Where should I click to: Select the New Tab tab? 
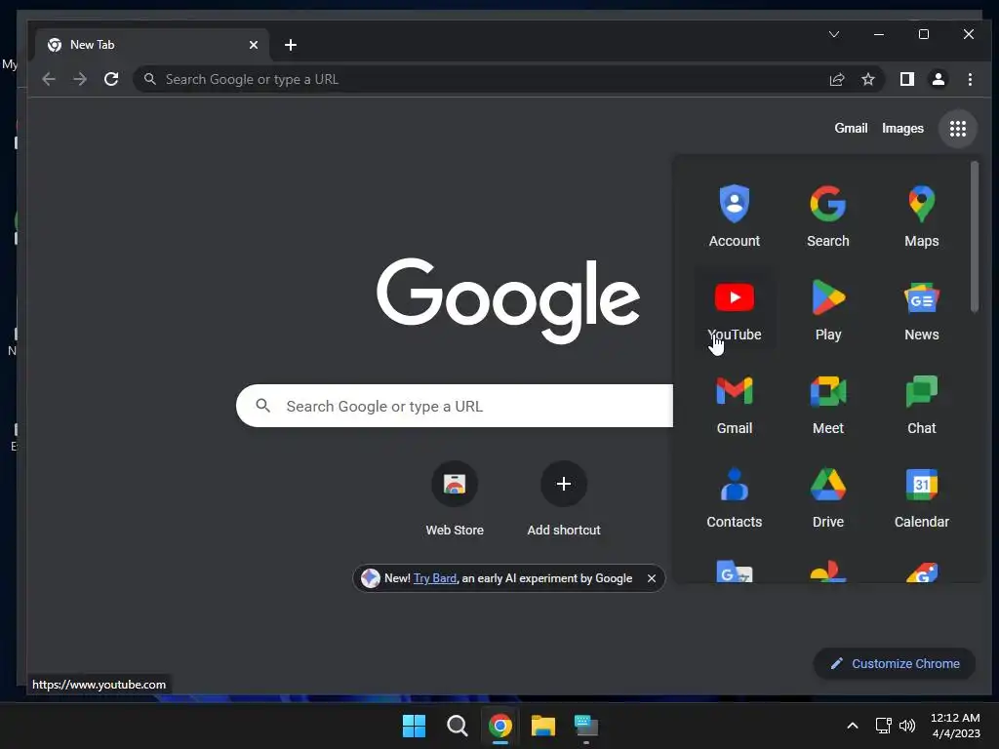tap(151, 45)
